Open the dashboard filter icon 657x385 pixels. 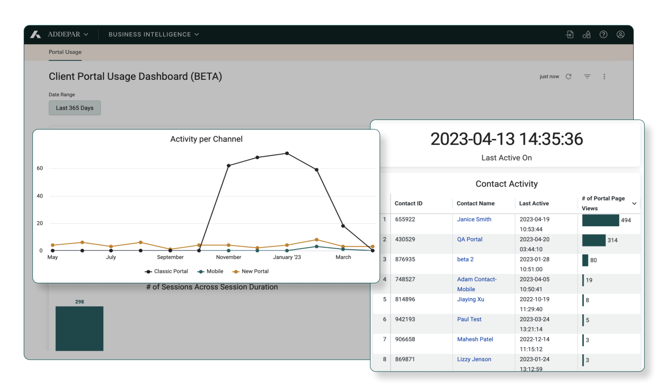click(587, 76)
